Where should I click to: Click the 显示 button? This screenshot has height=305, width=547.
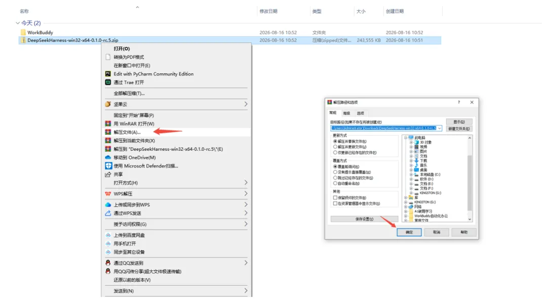459,122
